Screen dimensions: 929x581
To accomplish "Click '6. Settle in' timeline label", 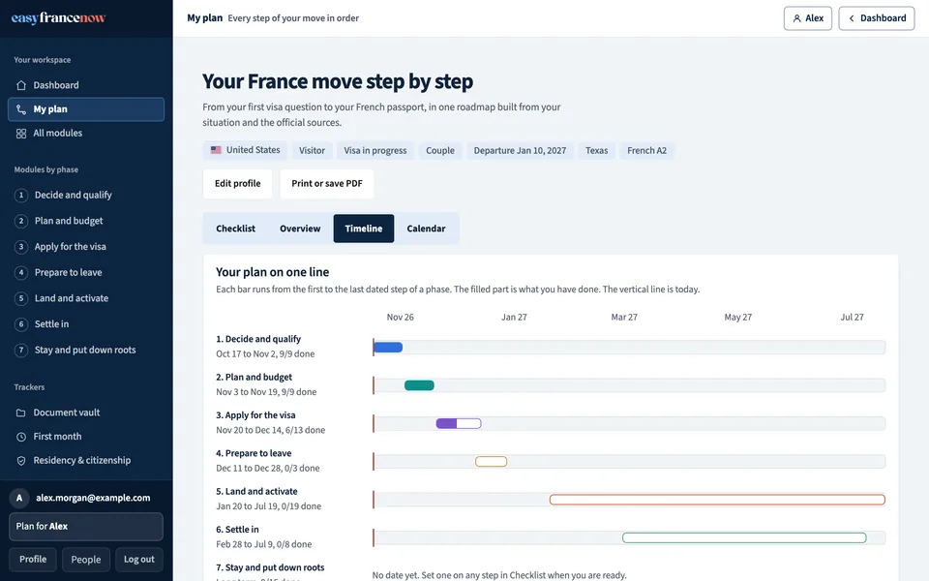I will 238,530.
